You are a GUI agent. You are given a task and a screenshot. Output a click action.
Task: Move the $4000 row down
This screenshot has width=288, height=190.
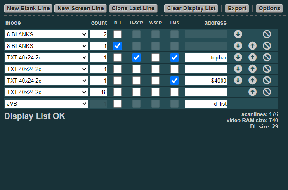[x=238, y=81]
